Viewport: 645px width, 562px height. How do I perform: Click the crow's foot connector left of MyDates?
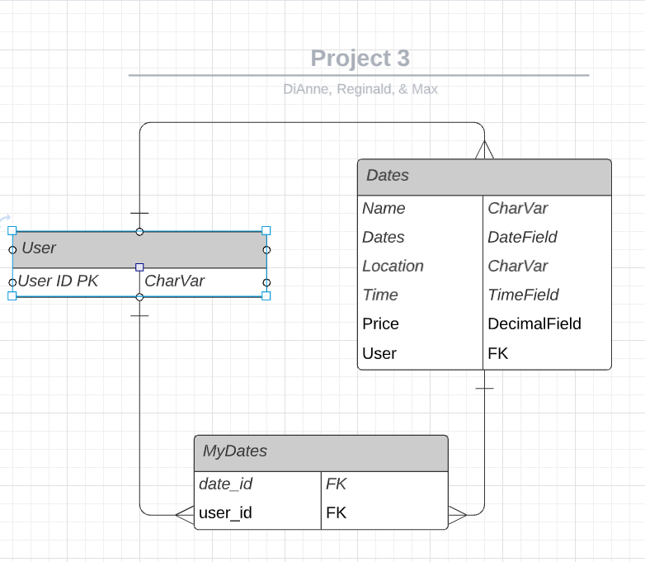pyautogui.click(x=185, y=515)
